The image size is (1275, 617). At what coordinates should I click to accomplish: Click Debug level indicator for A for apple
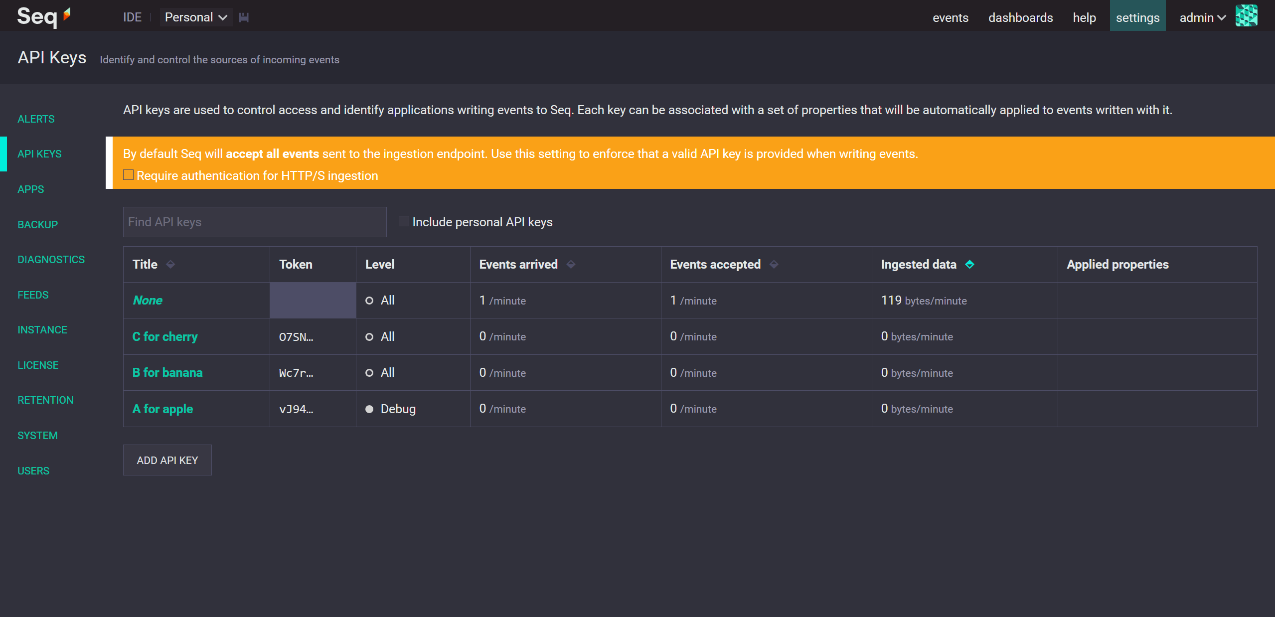[x=369, y=409]
